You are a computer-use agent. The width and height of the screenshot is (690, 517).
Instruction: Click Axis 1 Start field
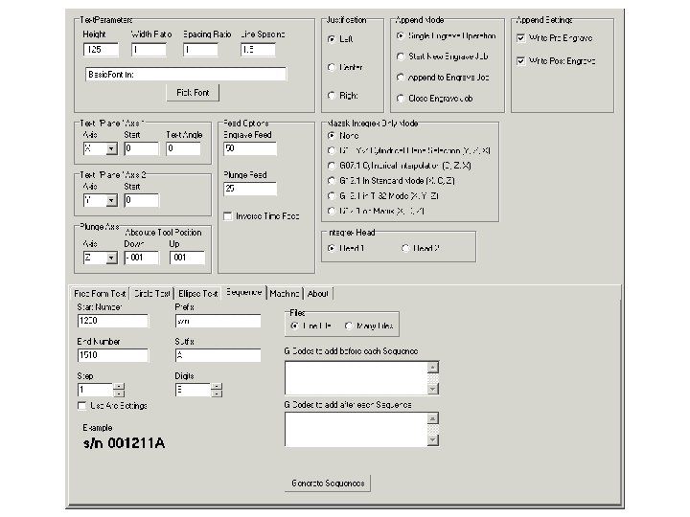tap(141, 148)
